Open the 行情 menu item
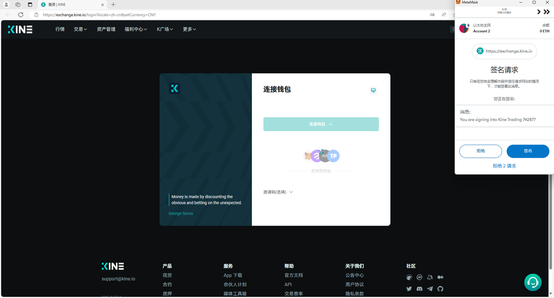This screenshot has height=298, width=554. 60,29
